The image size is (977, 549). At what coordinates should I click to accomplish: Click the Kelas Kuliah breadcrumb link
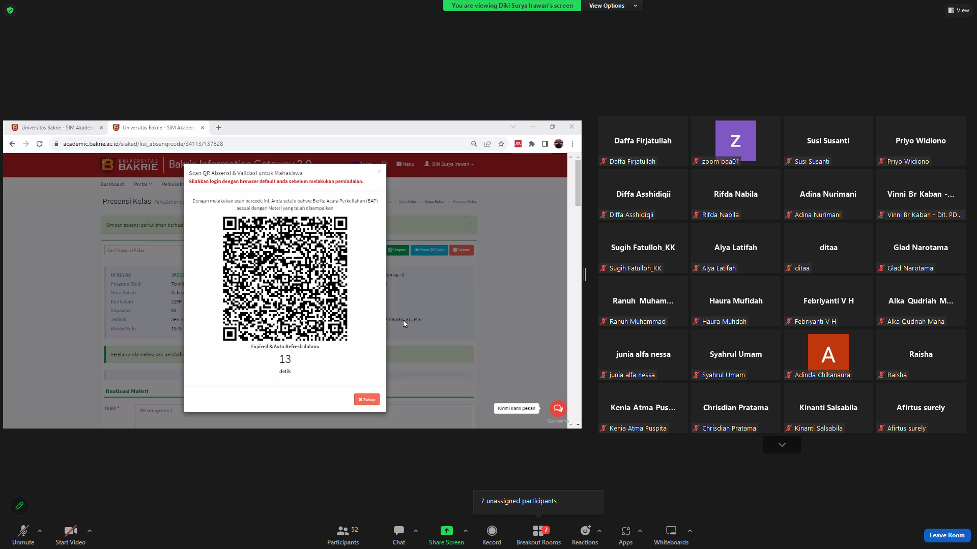(x=435, y=202)
